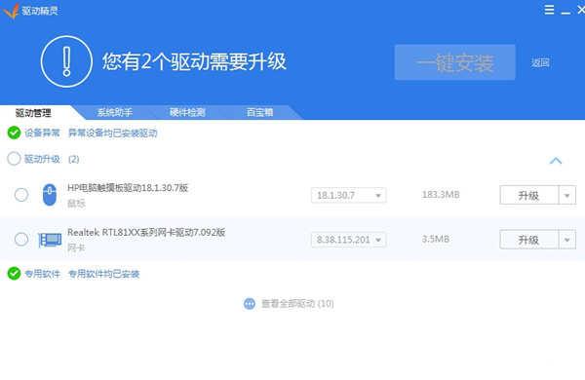Viewport: 585px width, 380px height.
Task: Select the HP电脑触摸板驱动 checkbox
Action: pyautogui.click(x=21, y=195)
